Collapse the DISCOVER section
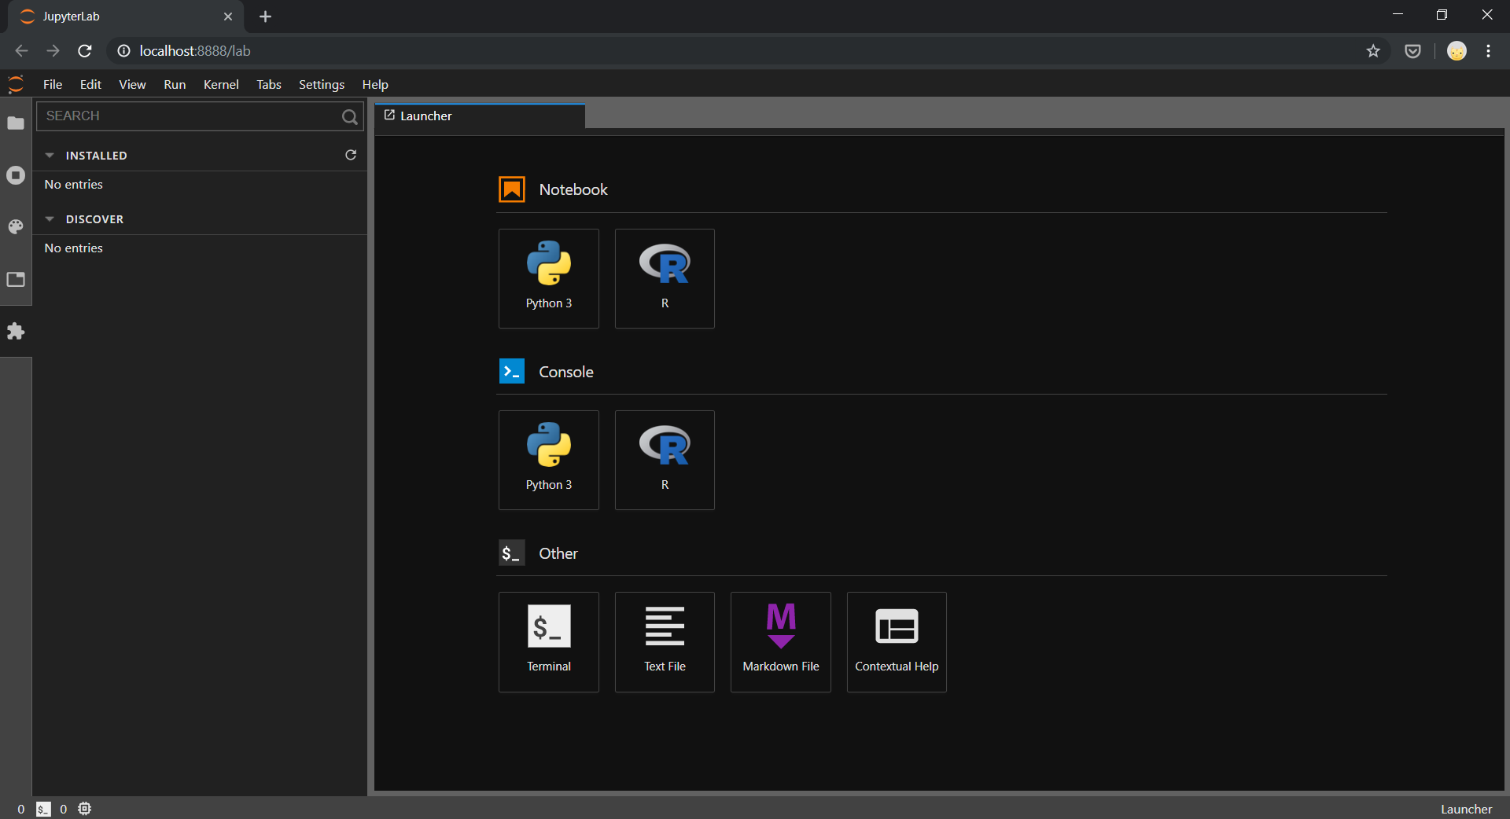 [50, 219]
